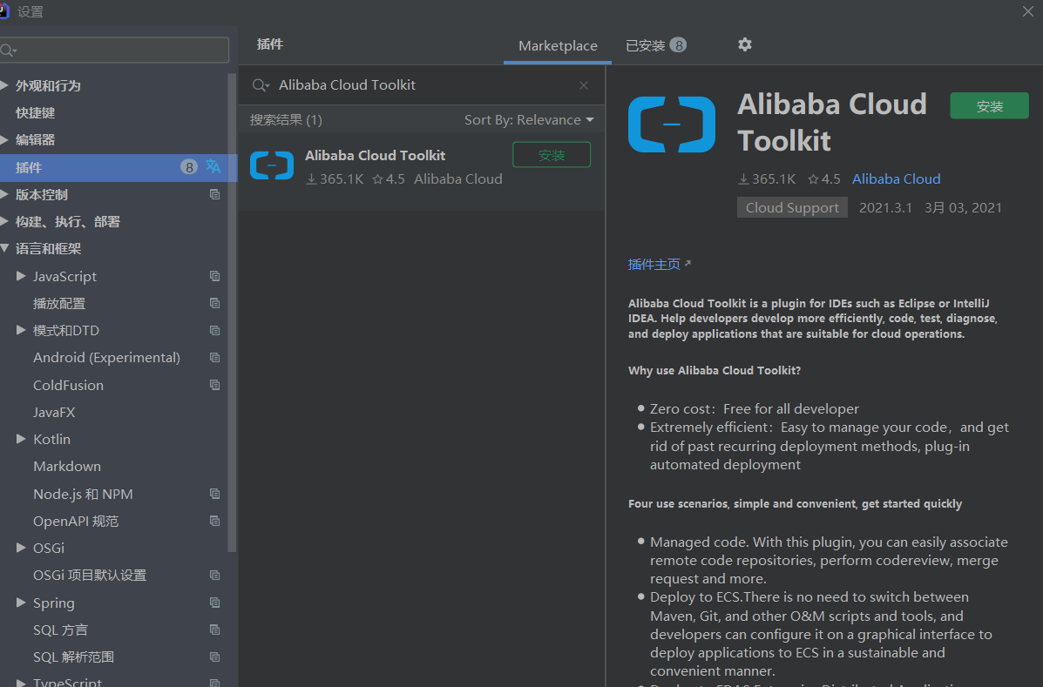Click the translate icon on the 插件 row

click(x=213, y=167)
